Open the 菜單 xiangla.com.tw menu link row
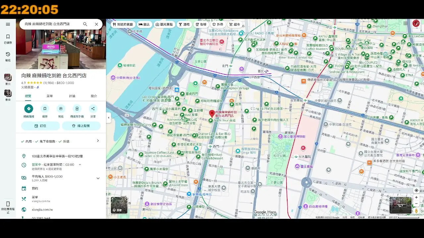The width and height of the screenshot is (424, 238). point(61,199)
